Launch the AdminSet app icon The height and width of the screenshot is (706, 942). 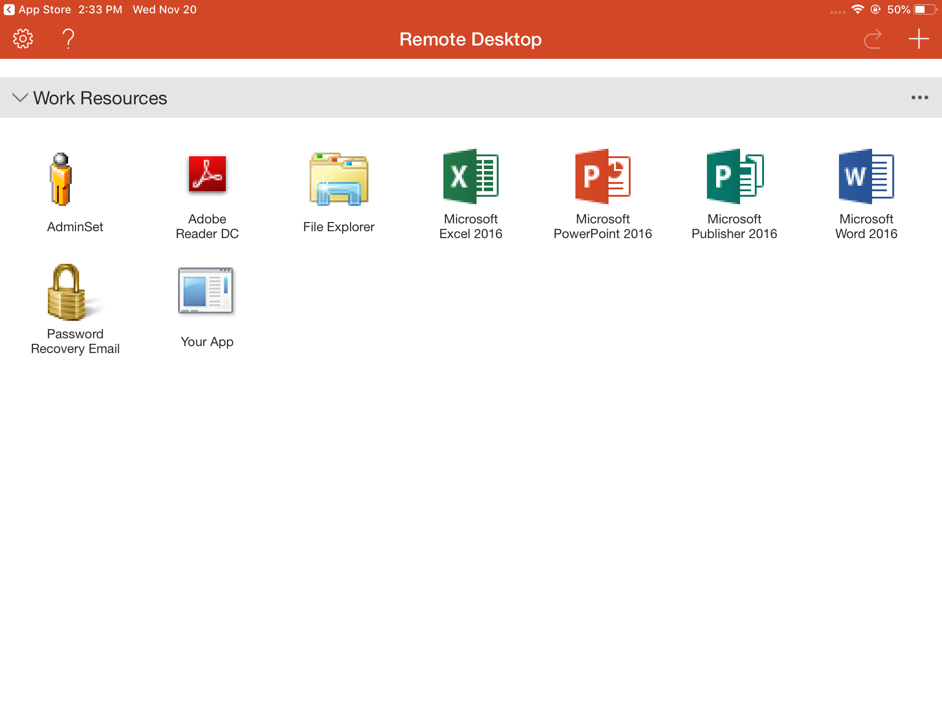[61, 179]
